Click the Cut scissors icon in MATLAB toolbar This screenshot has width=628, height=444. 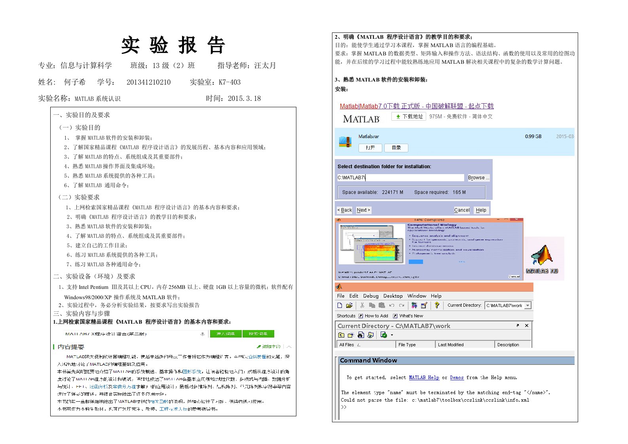click(x=362, y=305)
